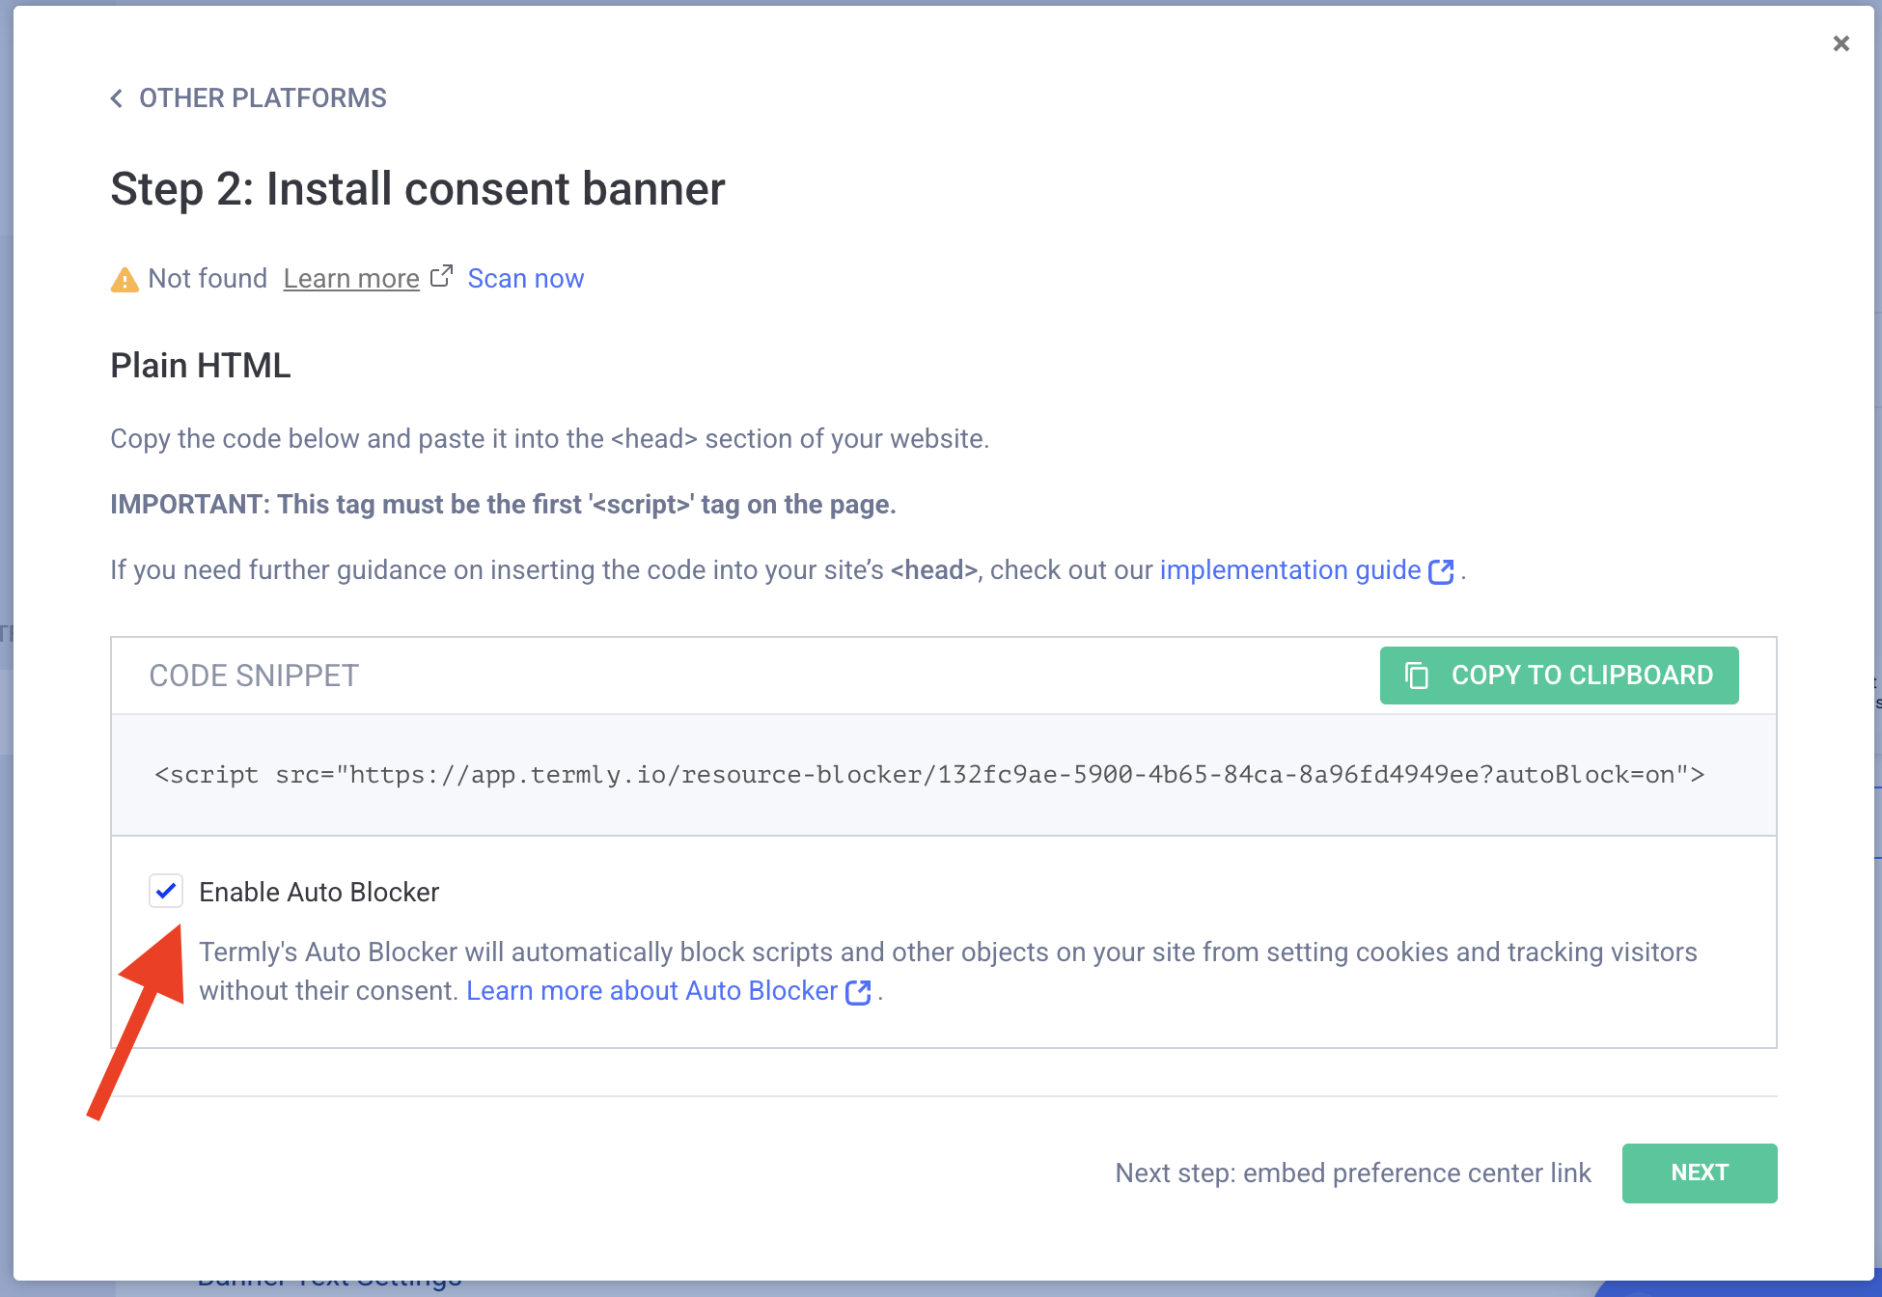
Task: Click the Enable Auto Blocker label
Action: coord(318,893)
